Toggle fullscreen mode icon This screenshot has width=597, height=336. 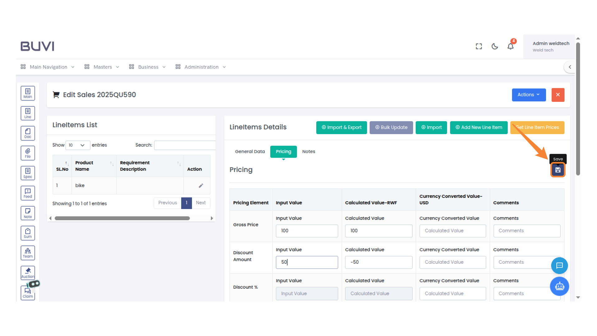coord(479,46)
